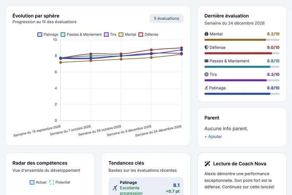Click the Excellente progression label
The height and width of the screenshot is (195, 292).
click(x=131, y=191)
